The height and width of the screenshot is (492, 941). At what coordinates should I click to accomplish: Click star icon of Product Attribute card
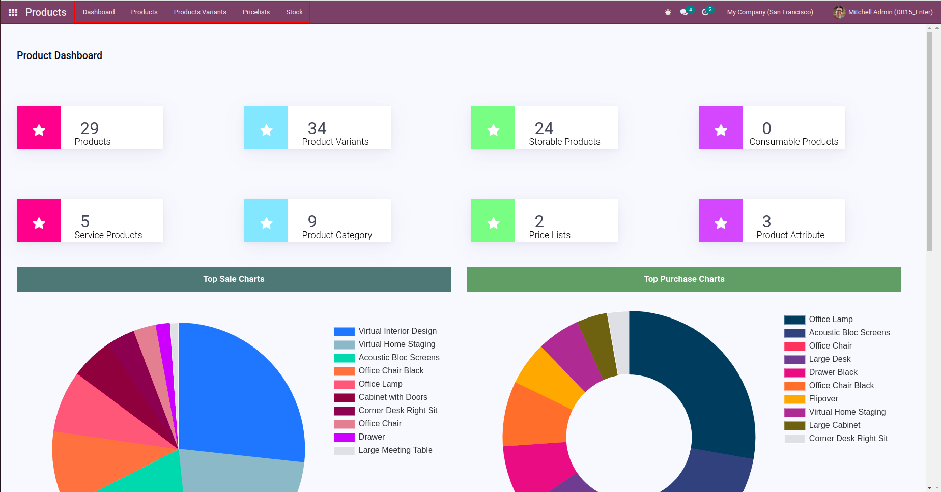721,223
